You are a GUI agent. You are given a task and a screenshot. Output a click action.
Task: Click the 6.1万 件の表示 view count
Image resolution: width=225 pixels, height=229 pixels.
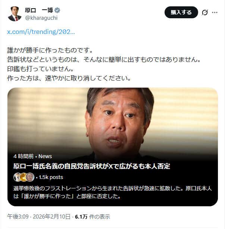[92, 217]
